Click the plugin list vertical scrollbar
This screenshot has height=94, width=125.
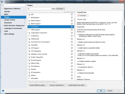(74, 27)
